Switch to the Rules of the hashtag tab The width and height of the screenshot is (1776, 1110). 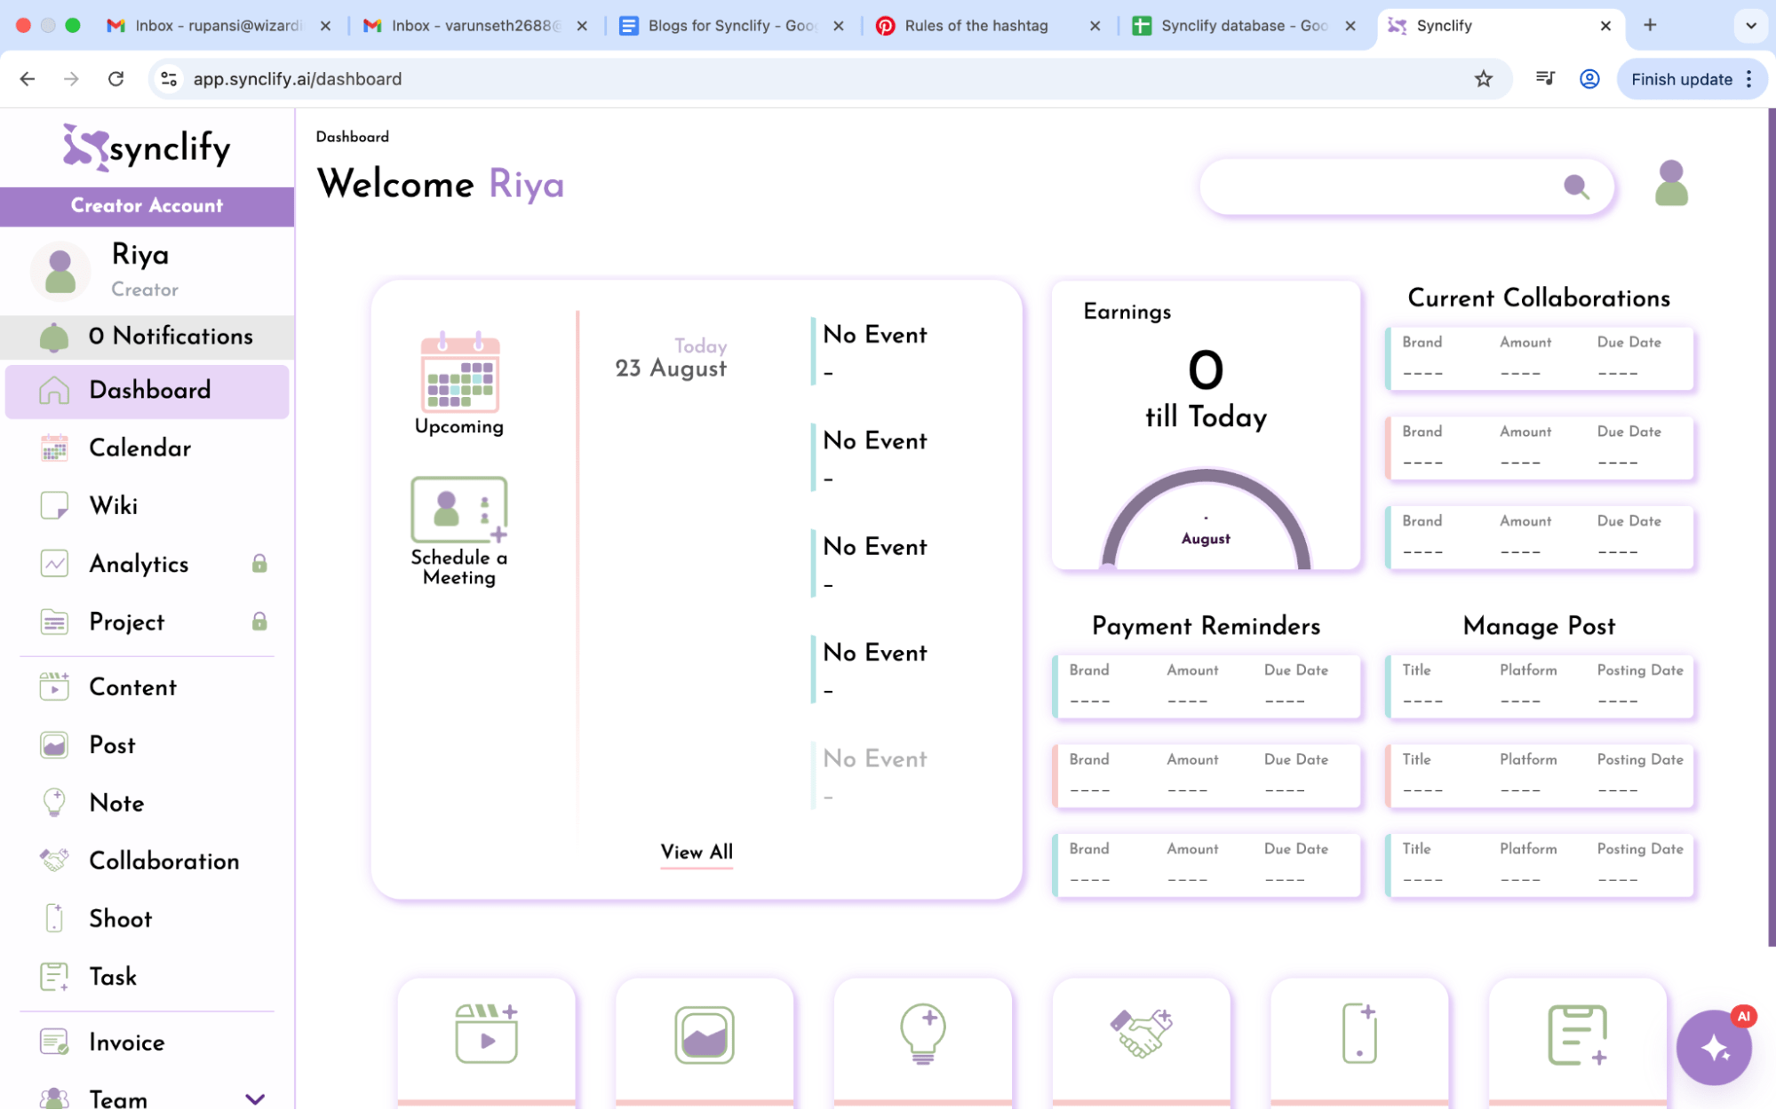coord(974,26)
